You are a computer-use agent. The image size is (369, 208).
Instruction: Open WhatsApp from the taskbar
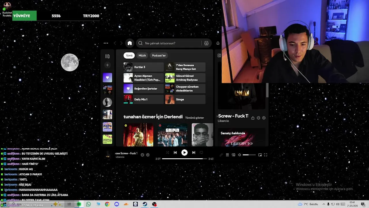click(89, 204)
